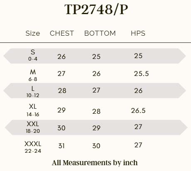Viewport: 191px width, 171px height.
Task: Click the M 6-8 size label
Action: tap(33, 75)
